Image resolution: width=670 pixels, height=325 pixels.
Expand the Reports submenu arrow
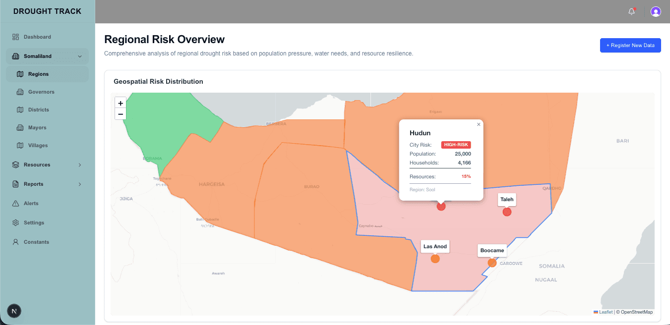click(80, 184)
